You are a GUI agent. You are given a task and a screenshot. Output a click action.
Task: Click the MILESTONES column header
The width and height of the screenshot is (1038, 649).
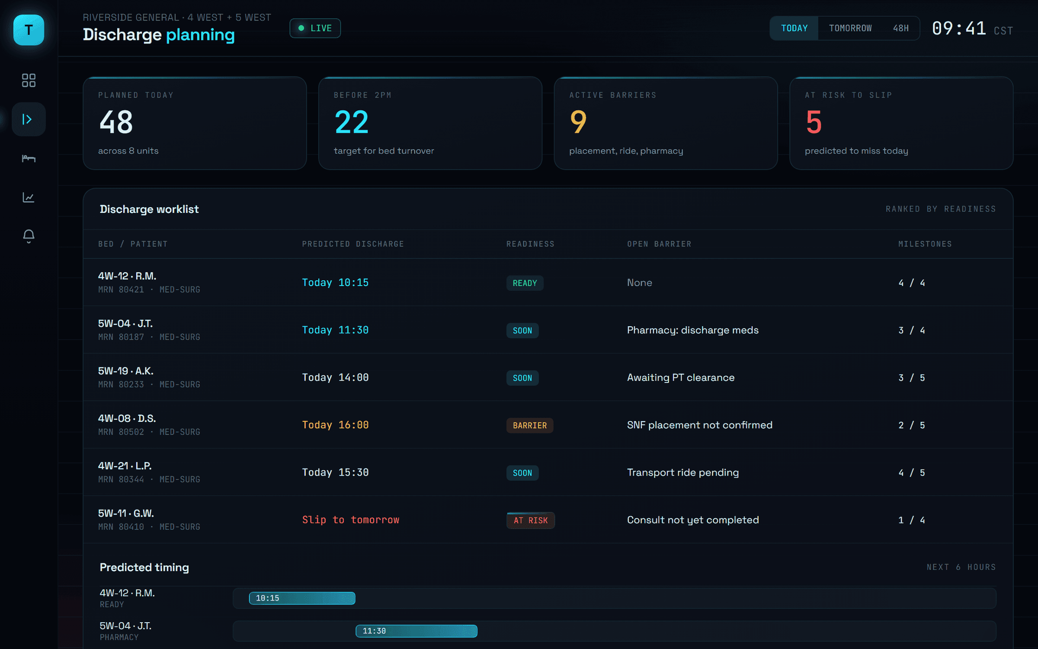tap(925, 244)
